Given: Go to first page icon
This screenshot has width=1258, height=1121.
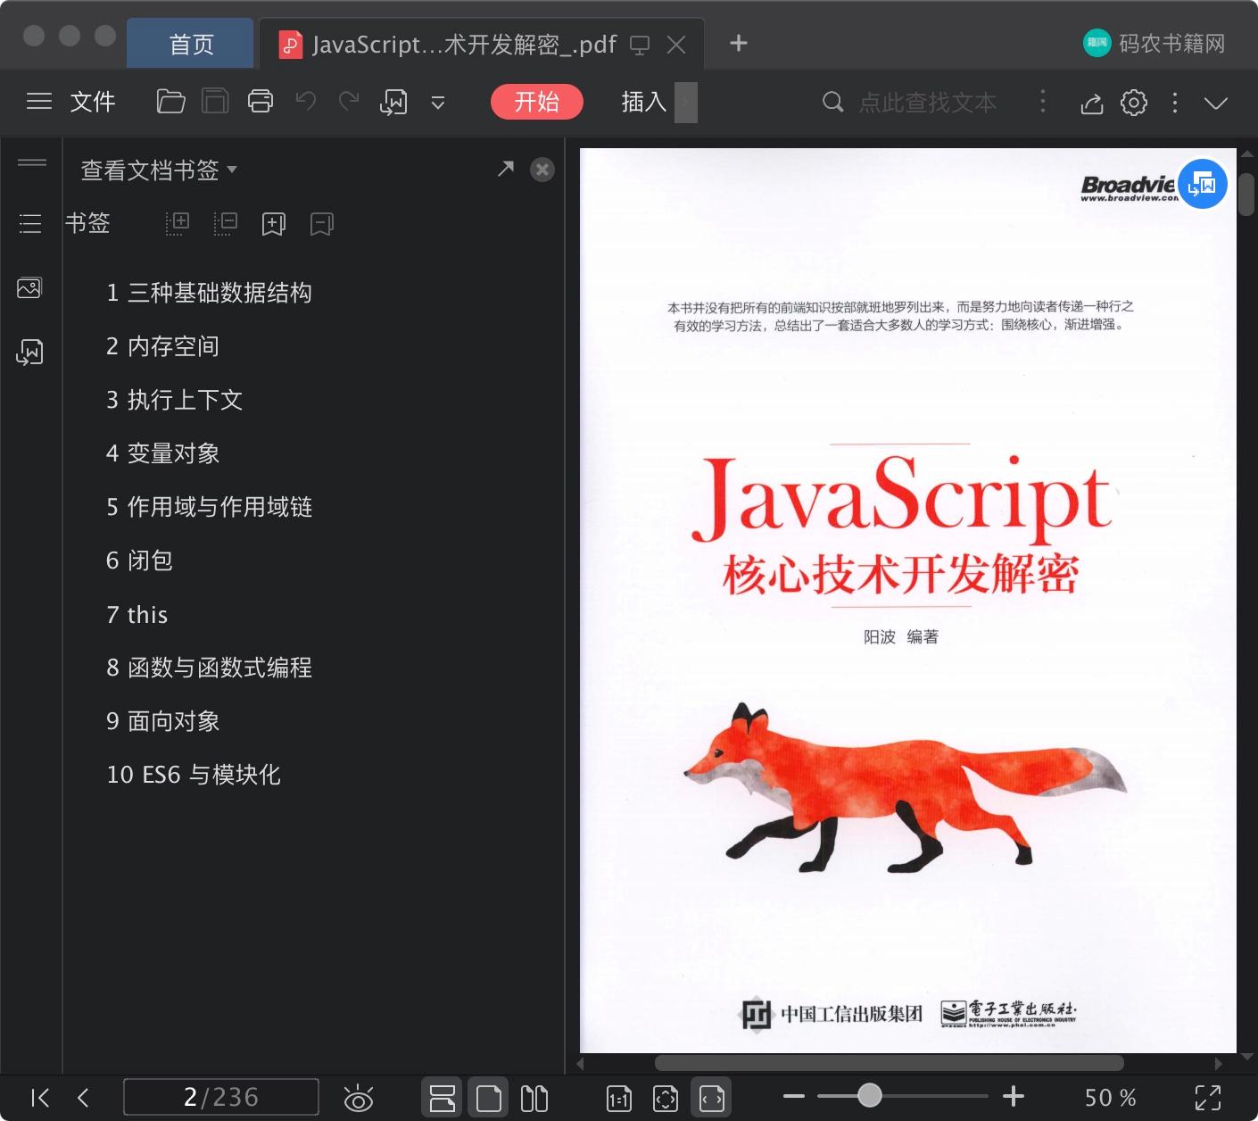Looking at the screenshot, I should click(40, 1098).
